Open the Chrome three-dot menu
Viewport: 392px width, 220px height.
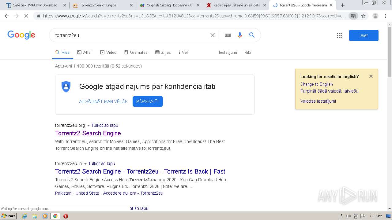(385, 16)
